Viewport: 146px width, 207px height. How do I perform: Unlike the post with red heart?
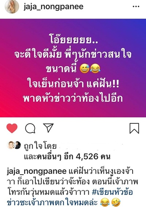click(x=12, y=128)
